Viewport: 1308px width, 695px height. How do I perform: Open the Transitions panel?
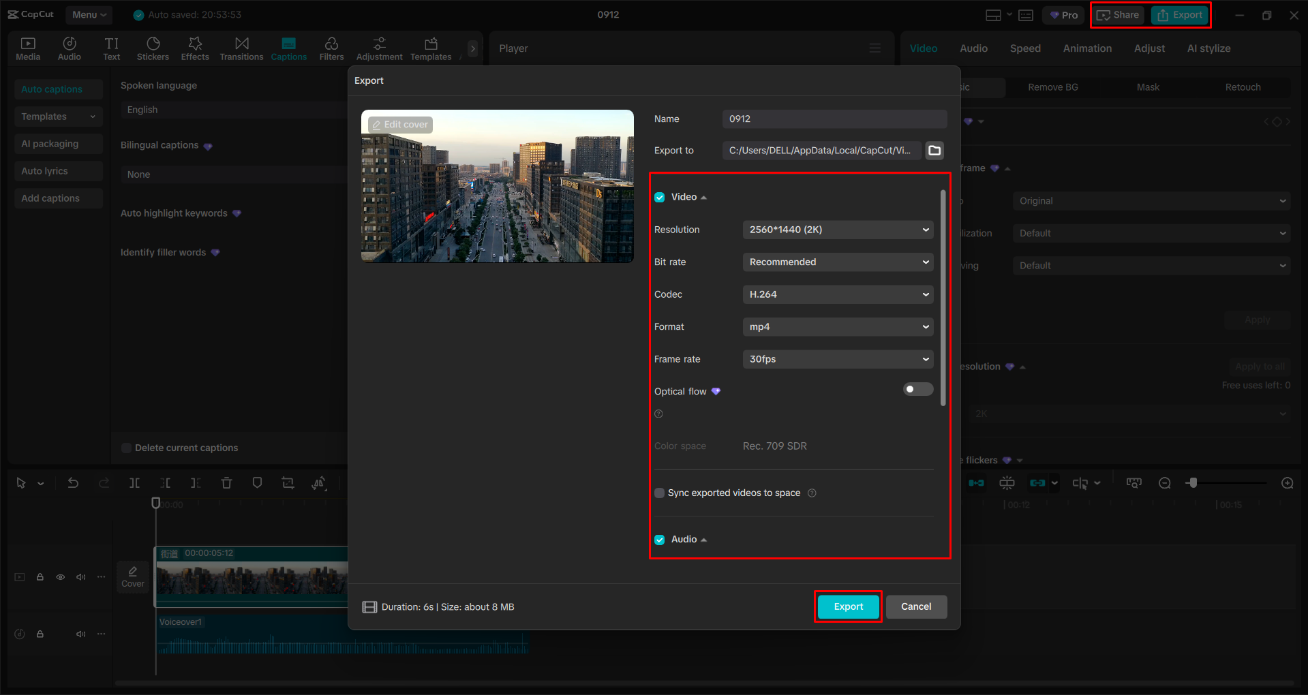point(241,48)
